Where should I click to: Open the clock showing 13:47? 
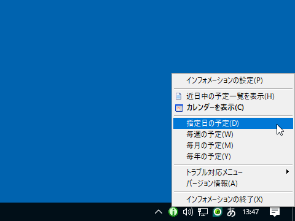click(251, 212)
